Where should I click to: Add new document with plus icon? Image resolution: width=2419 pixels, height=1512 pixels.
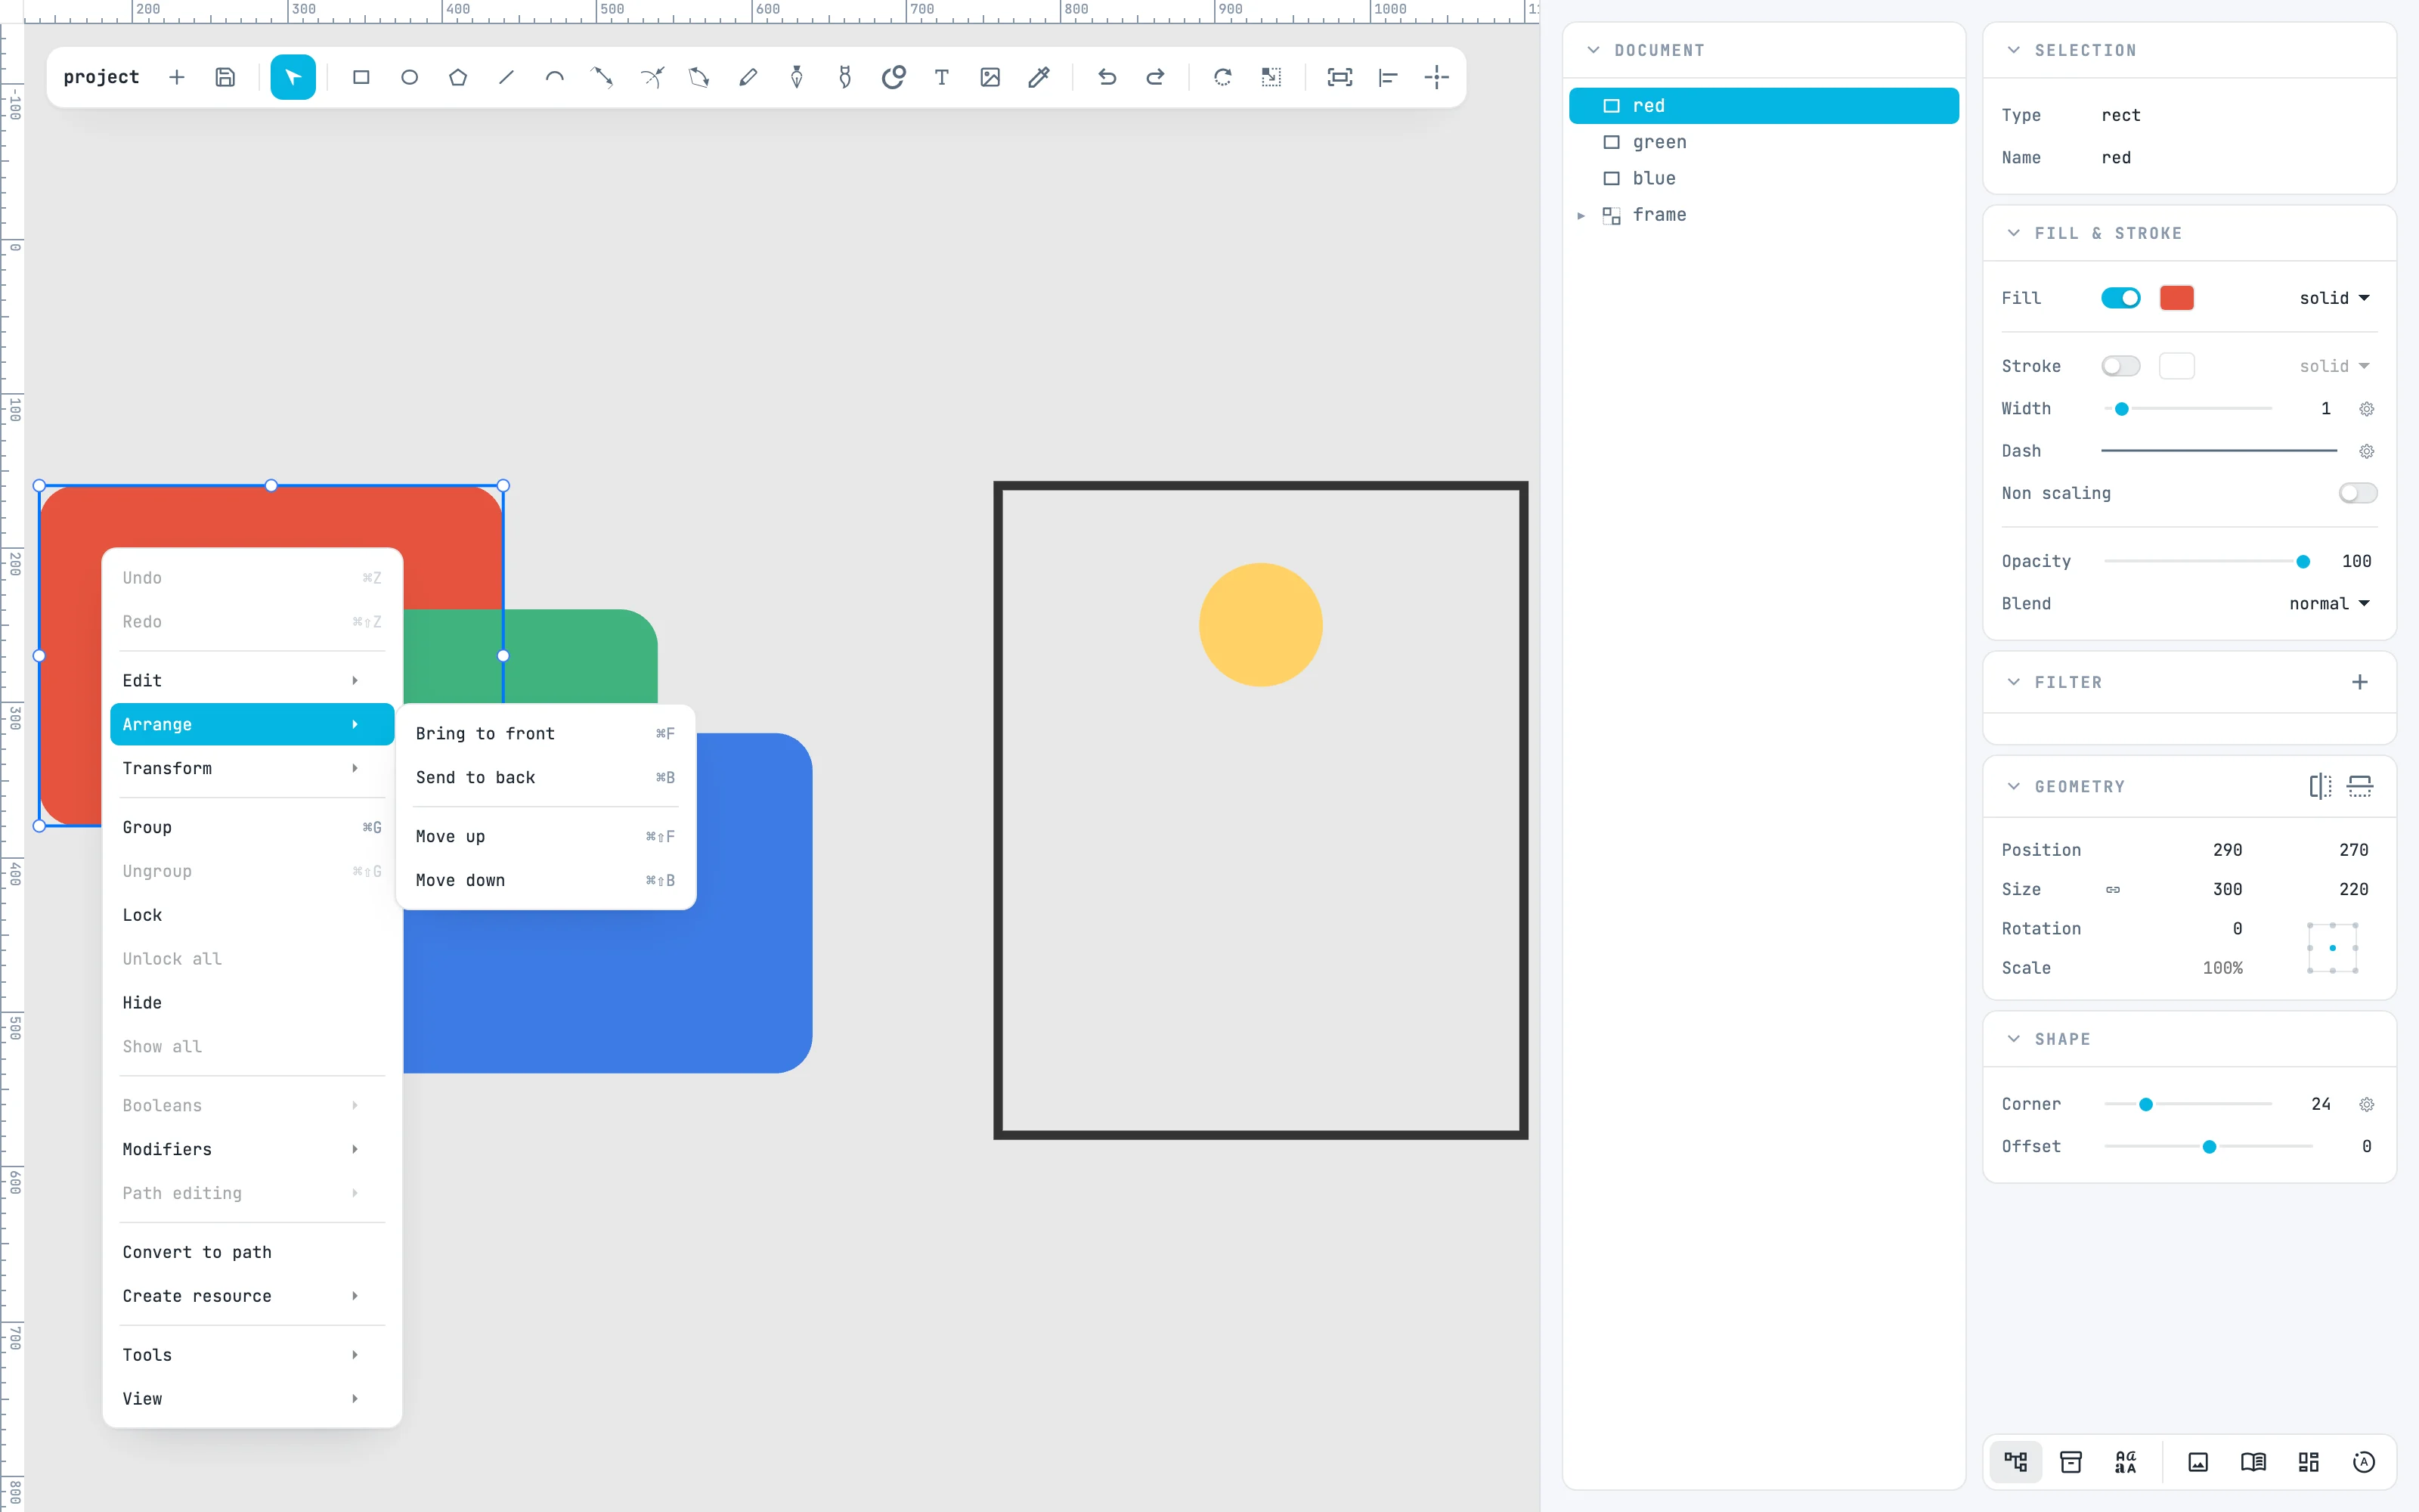click(x=177, y=77)
